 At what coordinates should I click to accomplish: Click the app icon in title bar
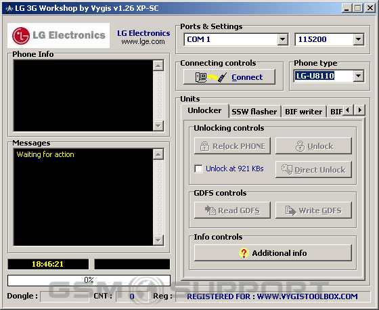click(x=9, y=9)
